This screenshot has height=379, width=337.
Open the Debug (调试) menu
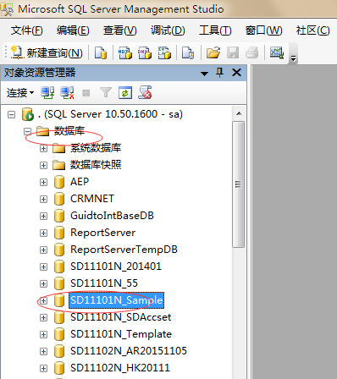click(x=168, y=30)
